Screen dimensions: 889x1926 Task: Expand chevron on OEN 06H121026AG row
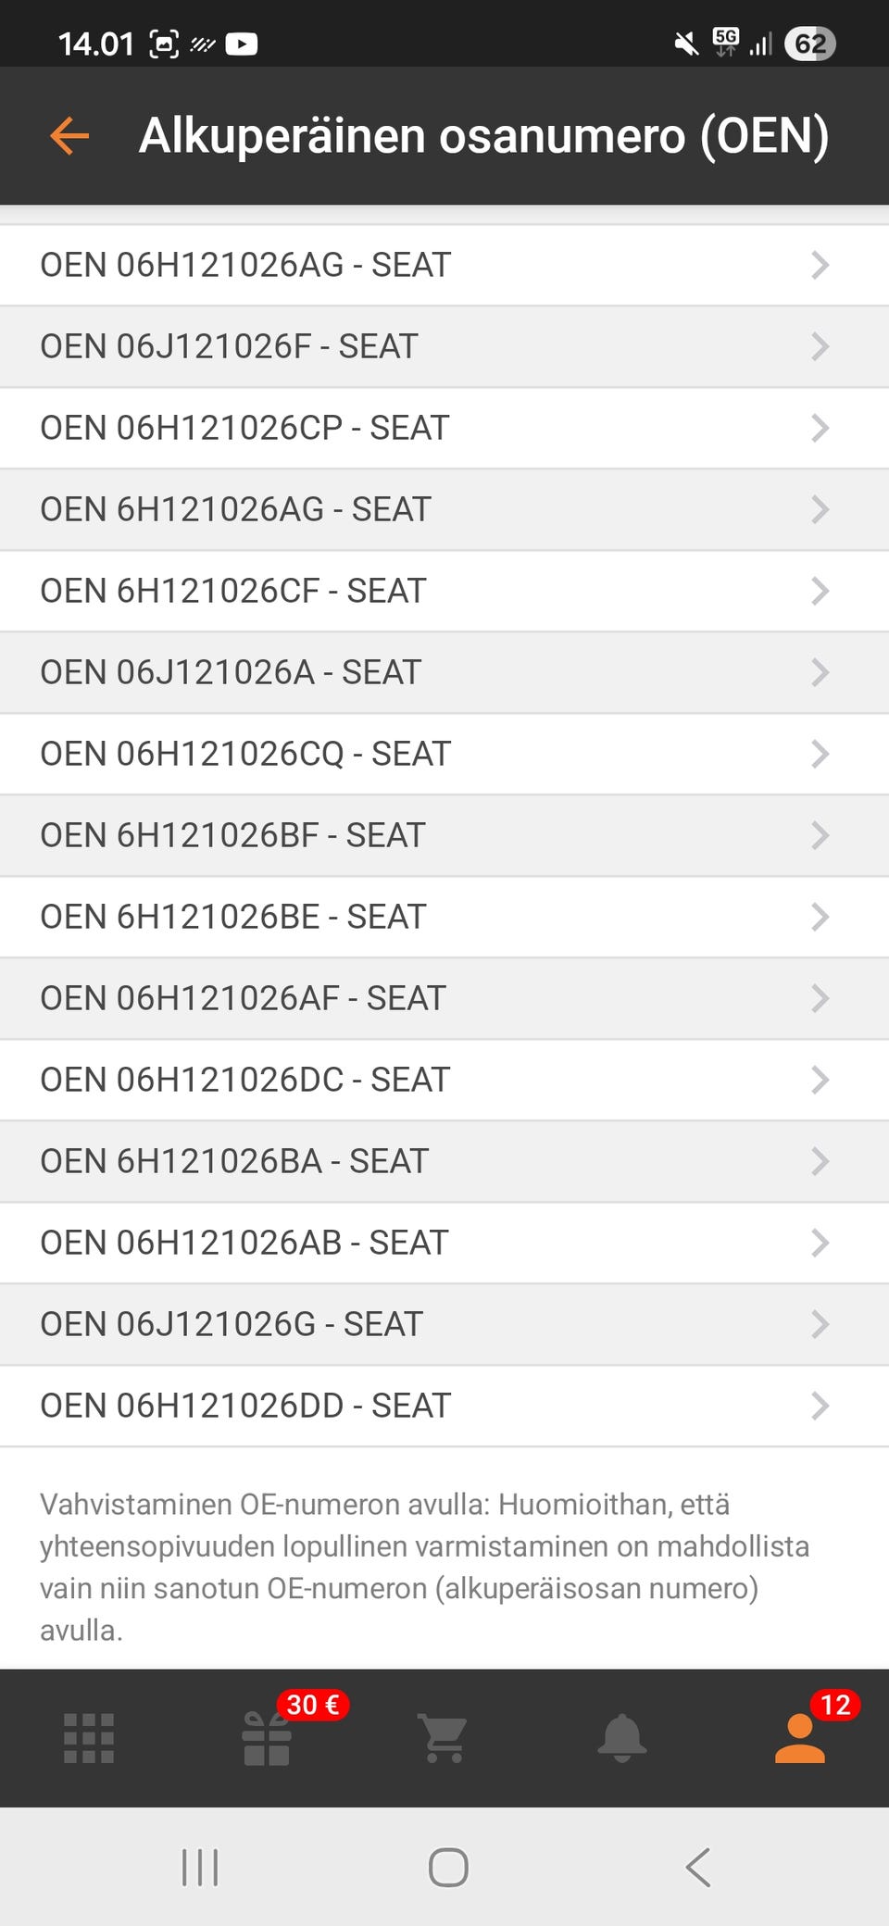[820, 265]
